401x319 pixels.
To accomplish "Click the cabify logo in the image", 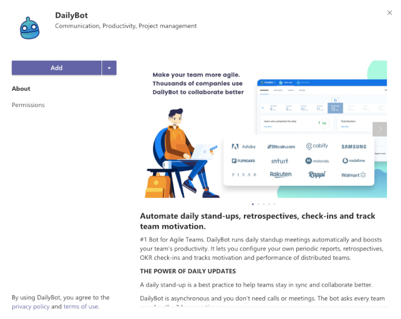I will 317,146.
